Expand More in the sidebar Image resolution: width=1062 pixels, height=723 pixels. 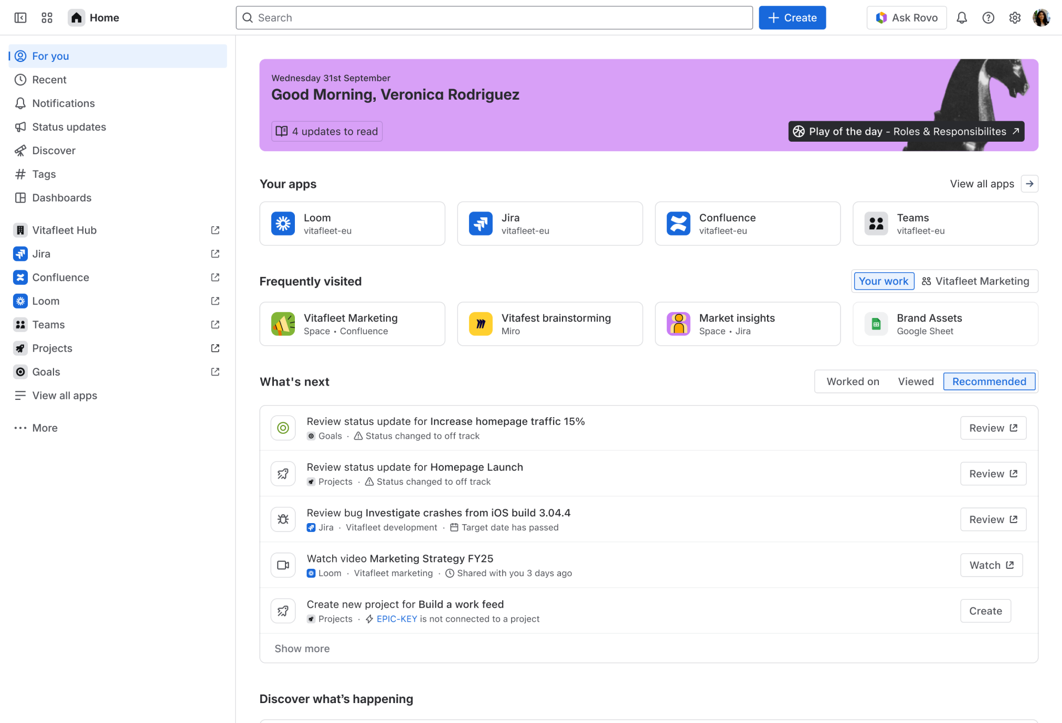pyautogui.click(x=118, y=428)
